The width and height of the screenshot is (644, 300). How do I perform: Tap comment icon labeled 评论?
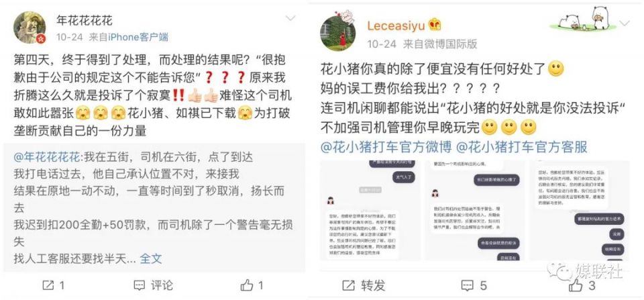coord(140,285)
